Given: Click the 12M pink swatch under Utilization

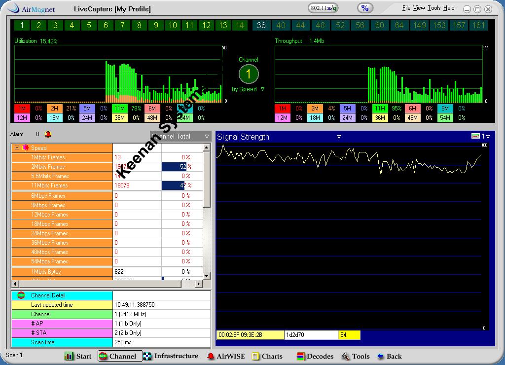Looking at the screenshot, I should 22,118.
